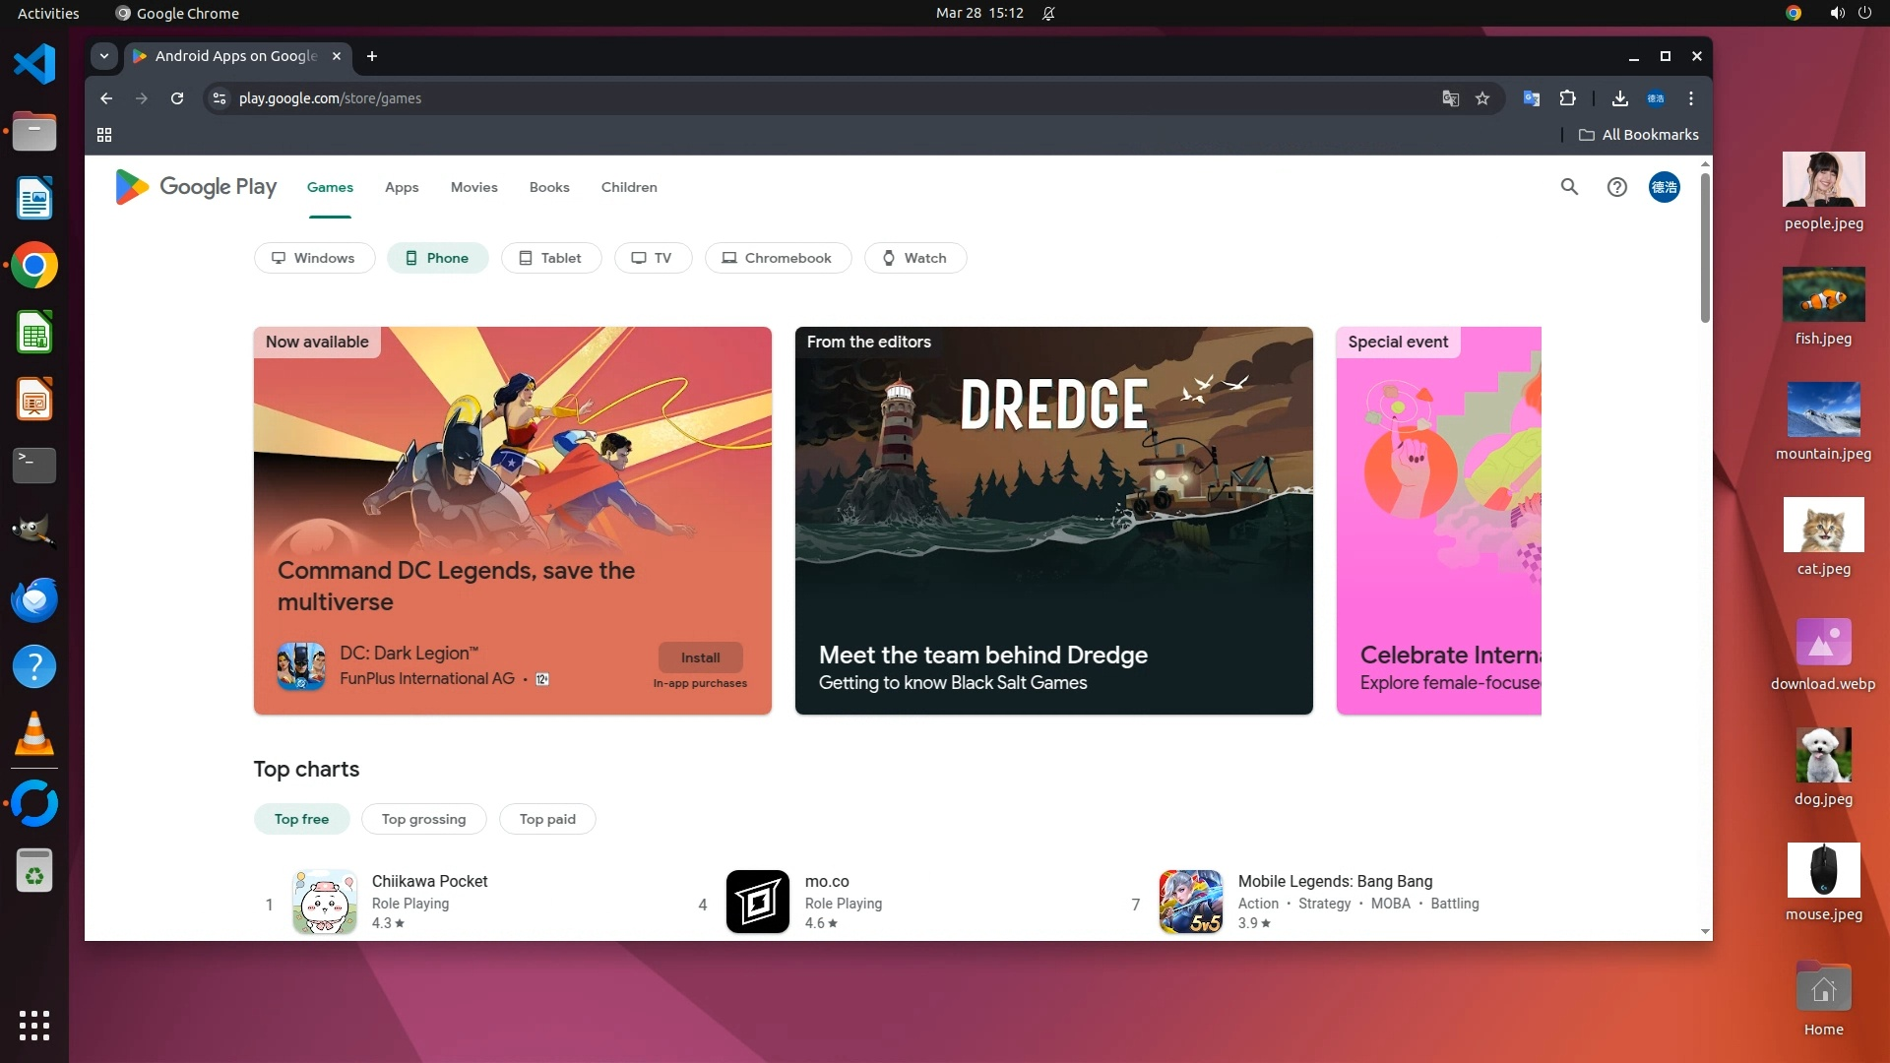Go to the Movies tab

473,187
